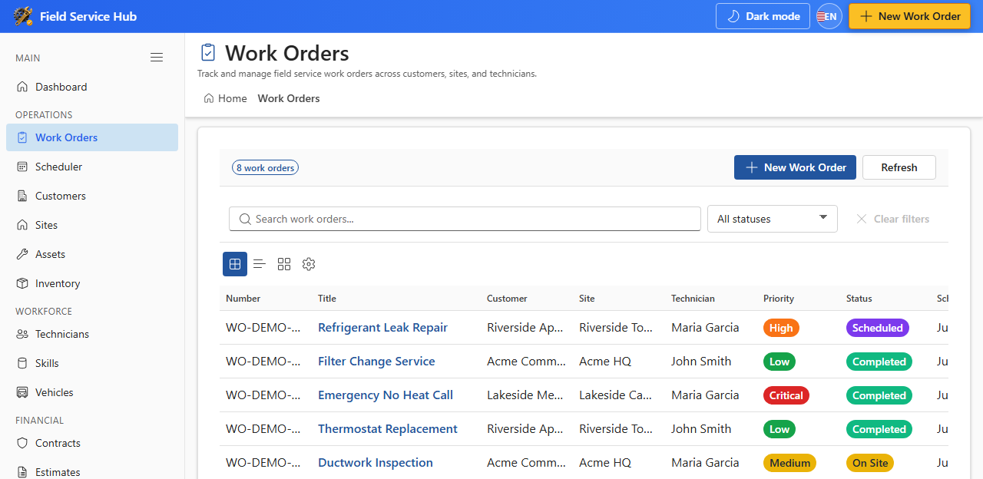Viewport: 983px width, 479px height.
Task: Click the Critical priority badge
Action: (x=786, y=395)
